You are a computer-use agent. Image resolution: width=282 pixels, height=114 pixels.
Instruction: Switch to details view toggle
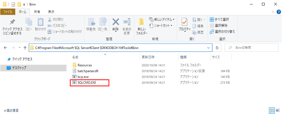point(271,111)
